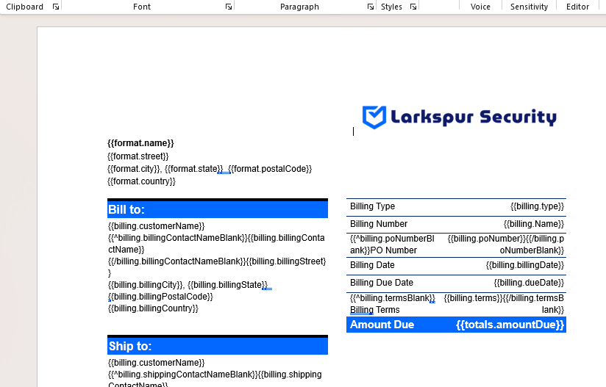Click the {{format.city}} placeholder
This screenshot has height=387, width=606.
pyautogui.click(x=134, y=169)
